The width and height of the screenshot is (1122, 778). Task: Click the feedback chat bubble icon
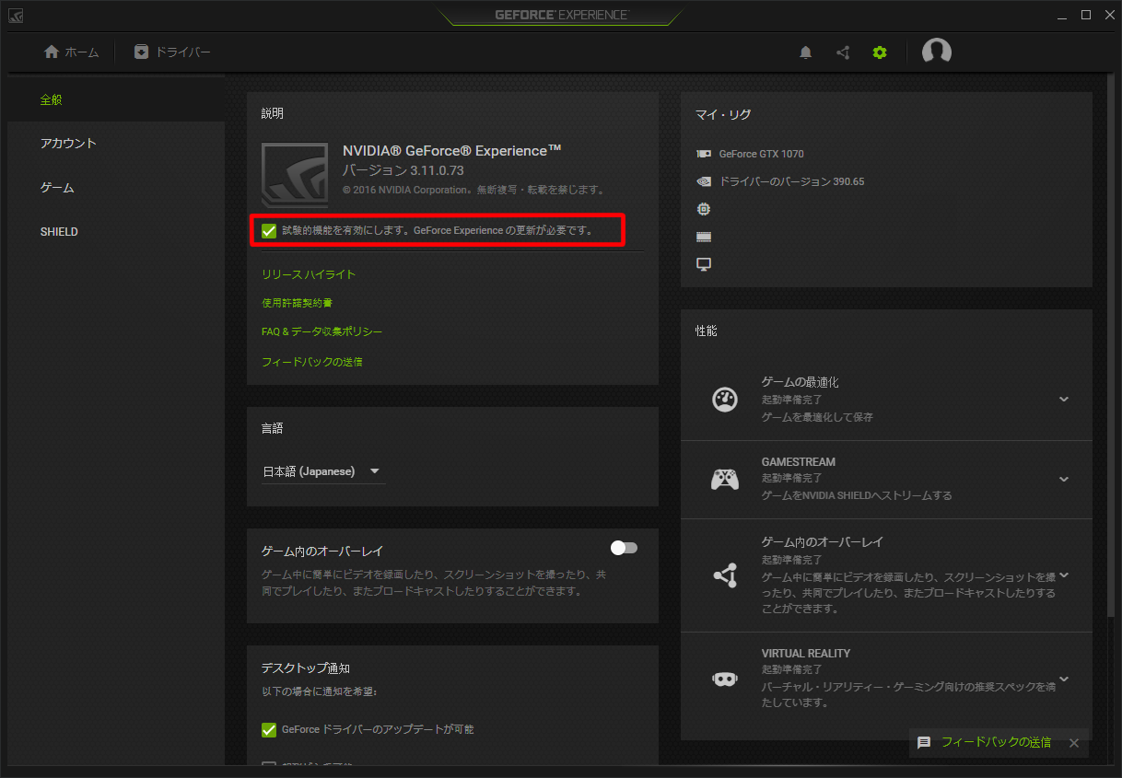(924, 742)
